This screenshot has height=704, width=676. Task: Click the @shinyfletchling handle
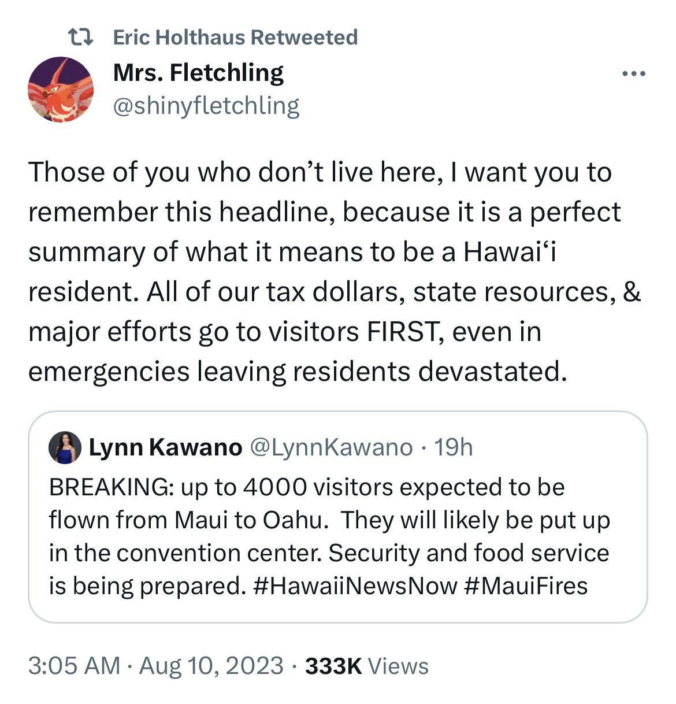click(206, 106)
